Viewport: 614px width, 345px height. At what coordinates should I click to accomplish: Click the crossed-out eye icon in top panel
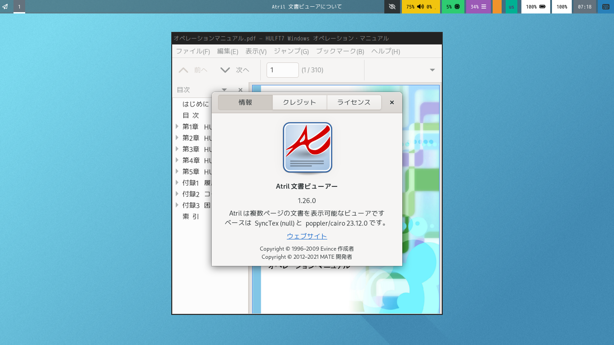[x=392, y=7]
